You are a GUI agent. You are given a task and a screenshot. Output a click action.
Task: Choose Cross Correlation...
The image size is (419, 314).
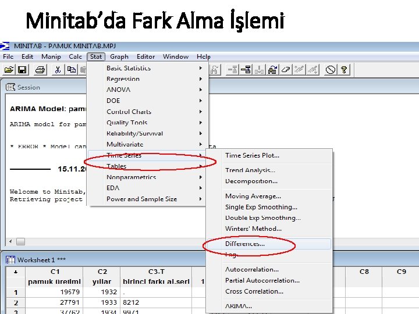coord(269,291)
